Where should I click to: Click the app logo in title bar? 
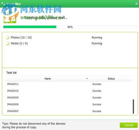pyautogui.click(x=3, y=4)
